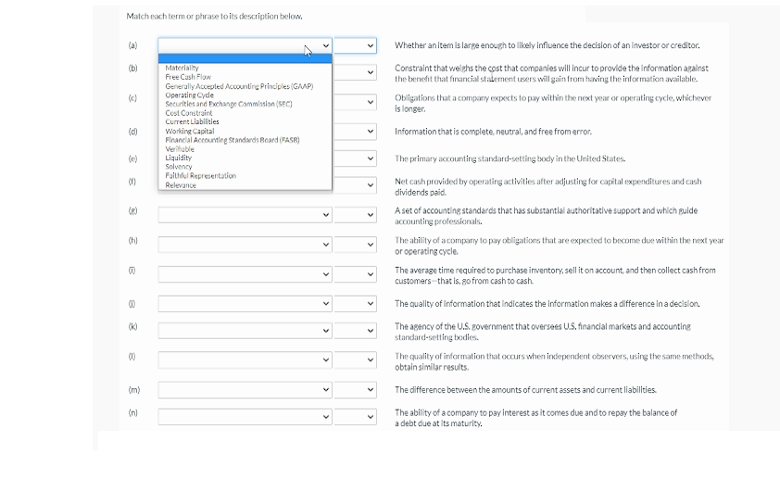Open the term dropdown for row (j)
This screenshot has width=780, height=480.
245,303
